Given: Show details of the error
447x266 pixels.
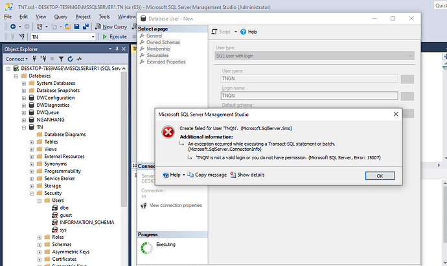Looking at the screenshot, I should pos(247,175).
